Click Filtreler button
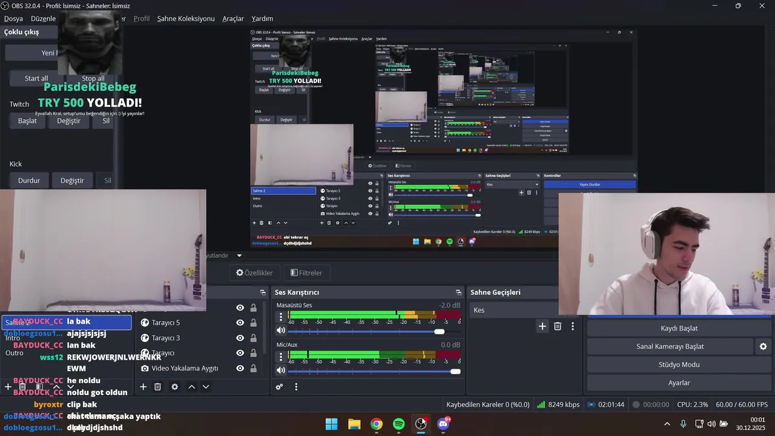The width and height of the screenshot is (775, 436). 306,273
